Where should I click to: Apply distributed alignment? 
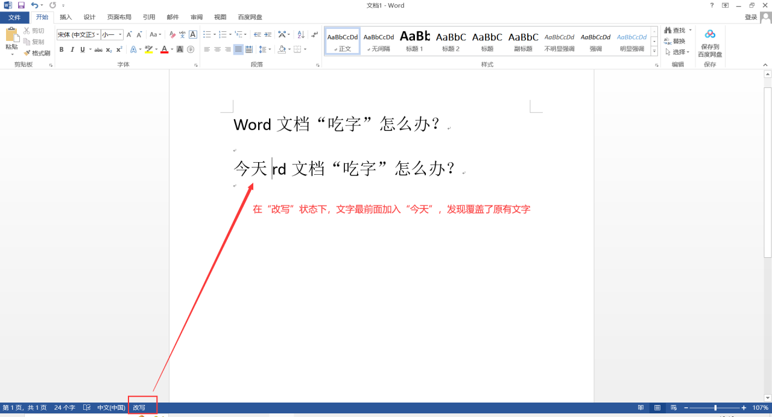click(248, 49)
